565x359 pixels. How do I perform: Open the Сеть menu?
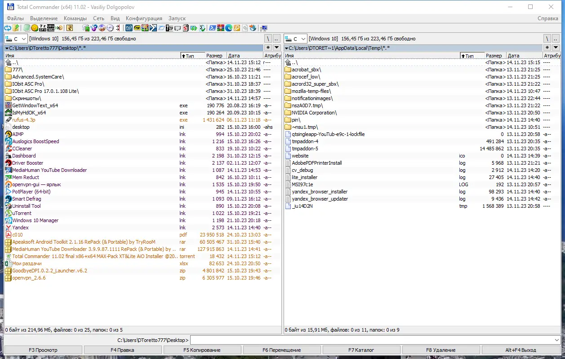99,18
